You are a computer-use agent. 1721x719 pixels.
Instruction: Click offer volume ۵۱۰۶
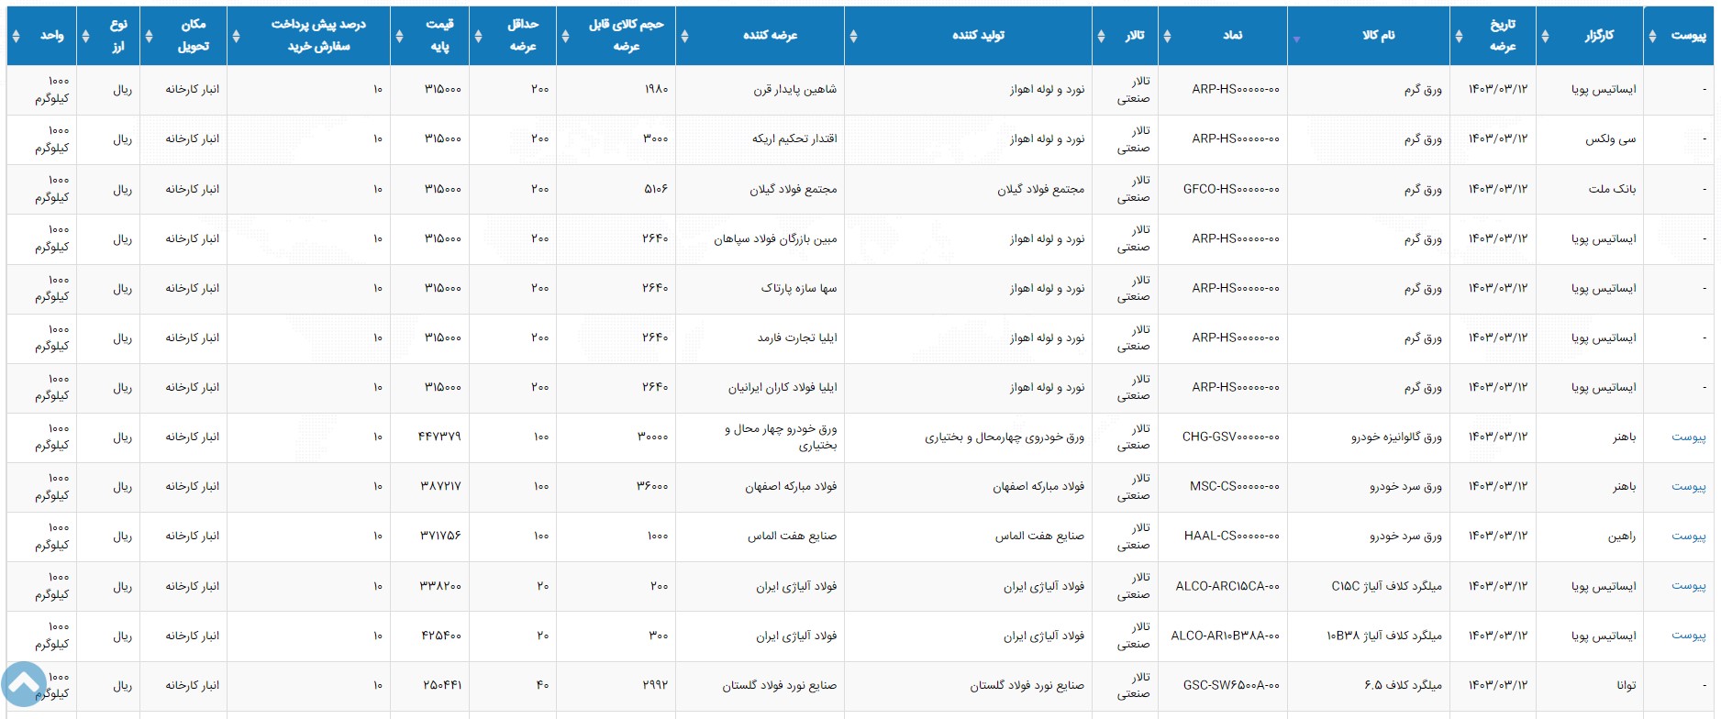click(656, 189)
